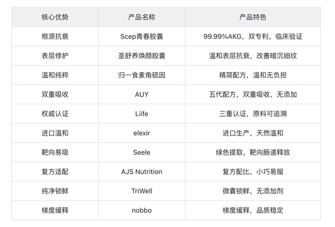Image resolution: width=335 pixels, height=227 pixels.
Task: Click the Liife product name
Action: [x=141, y=114]
